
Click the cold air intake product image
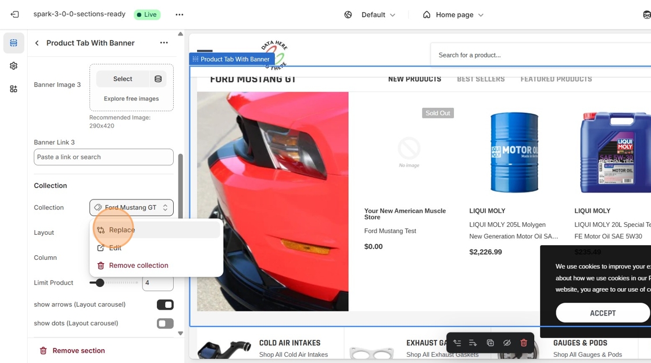224,350
